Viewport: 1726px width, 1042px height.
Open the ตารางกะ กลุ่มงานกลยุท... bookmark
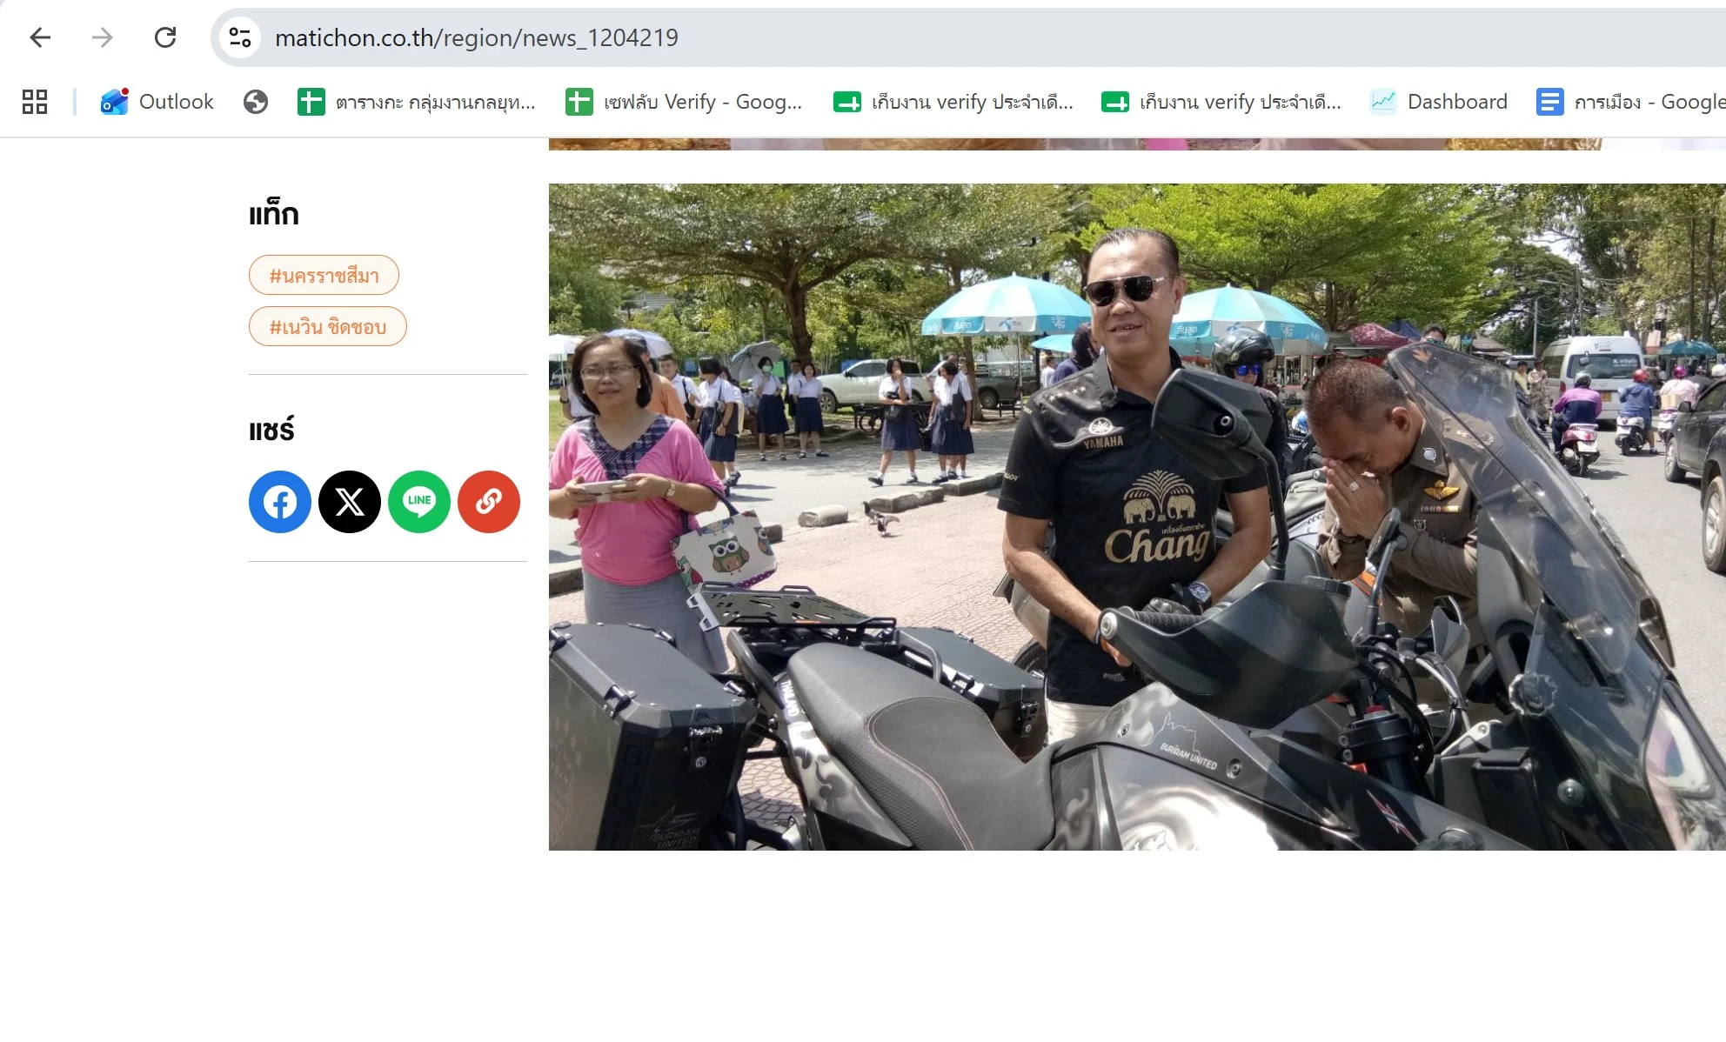tap(417, 102)
